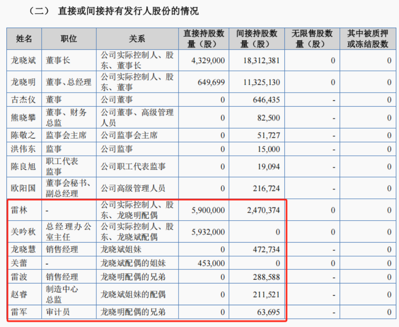The height and width of the screenshot is (327, 399).
Task: Select the 职位 column header
Action: click(69, 39)
